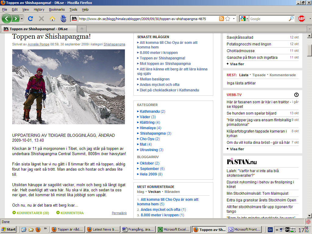Launch Internet Explorer from quick launch
312x234 pixels.
(24, 229)
